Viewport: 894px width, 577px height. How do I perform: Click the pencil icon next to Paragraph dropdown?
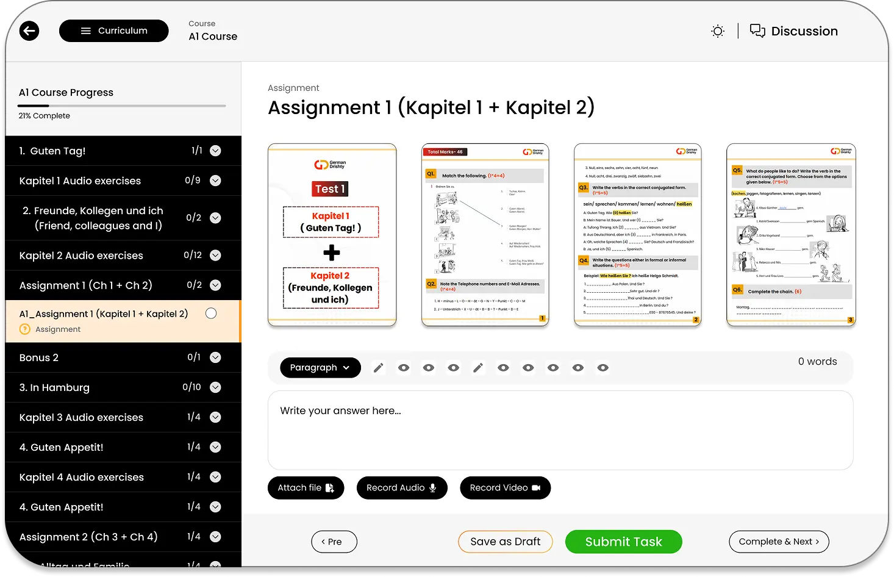point(379,368)
